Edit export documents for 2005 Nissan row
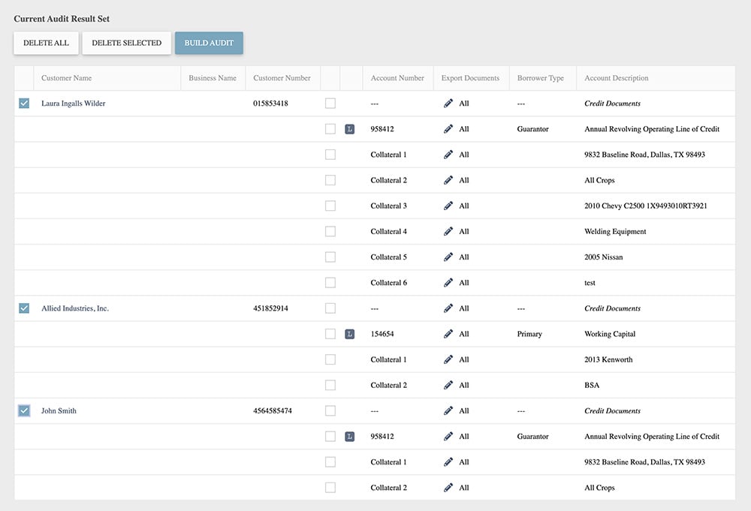The height and width of the screenshot is (511, 751). (x=448, y=257)
